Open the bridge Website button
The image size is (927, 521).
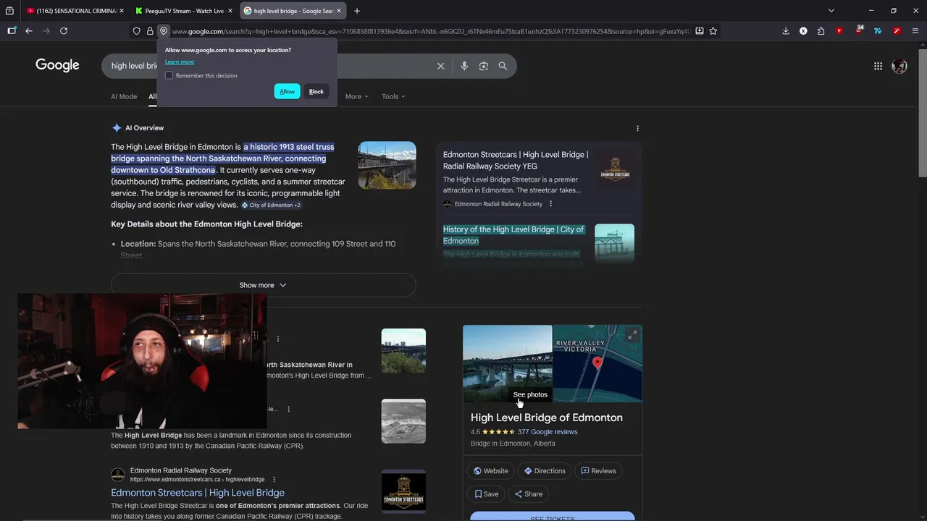(491, 471)
